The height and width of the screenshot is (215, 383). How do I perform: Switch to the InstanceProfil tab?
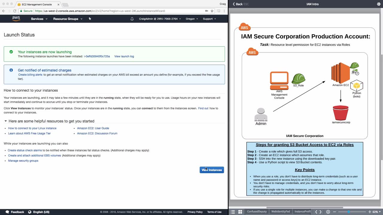(303, 212)
